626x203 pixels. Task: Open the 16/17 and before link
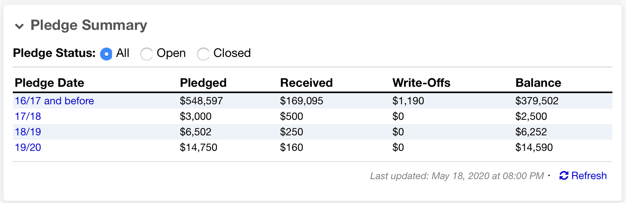click(54, 101)
